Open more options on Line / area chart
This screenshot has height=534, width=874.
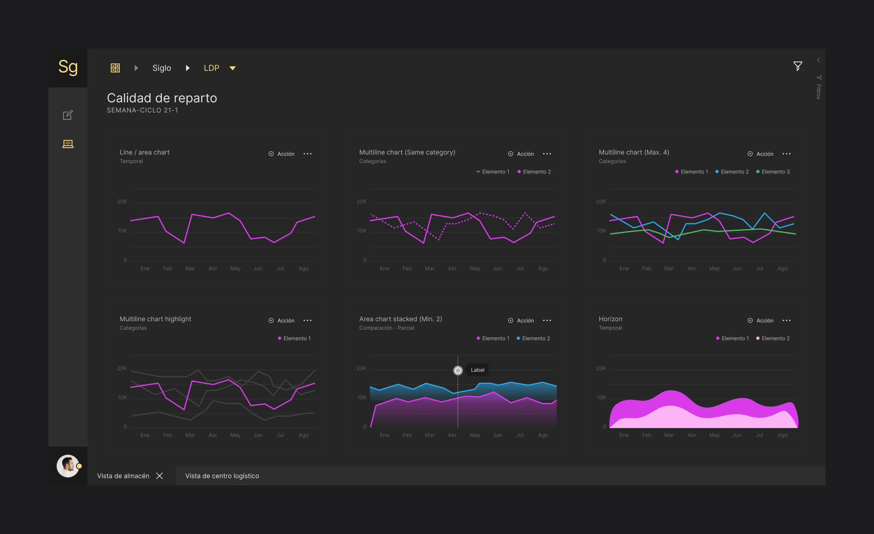click(x=308, y=154)
